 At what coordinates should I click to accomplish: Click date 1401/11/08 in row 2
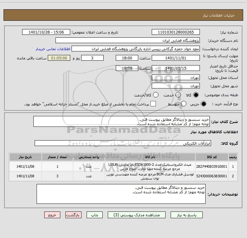25,176
